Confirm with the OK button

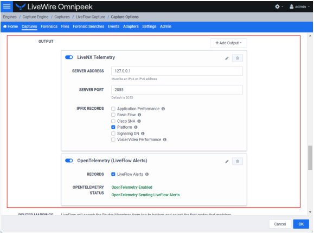click(x=301, y=224)
